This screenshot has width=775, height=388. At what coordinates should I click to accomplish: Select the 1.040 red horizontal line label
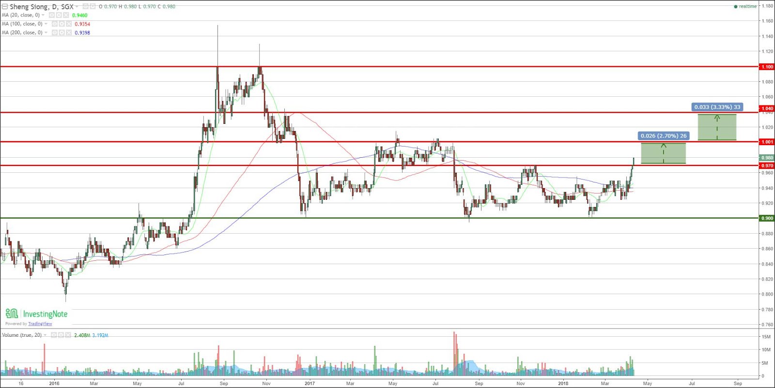click(767, 108)
